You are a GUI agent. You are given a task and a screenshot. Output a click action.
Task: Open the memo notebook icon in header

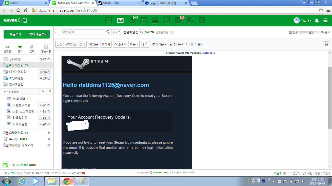click(x=190, y=20)
